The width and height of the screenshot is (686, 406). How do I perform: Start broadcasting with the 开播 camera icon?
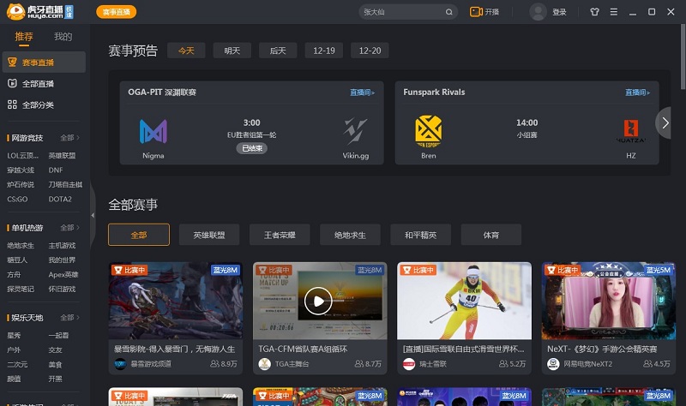[476, 12]
